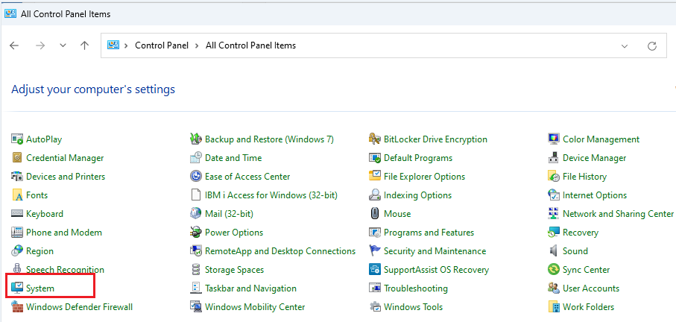The height and width of the screenshot is (322, 676).
Task: Click the Mouse icon
Action: point(375,213)
